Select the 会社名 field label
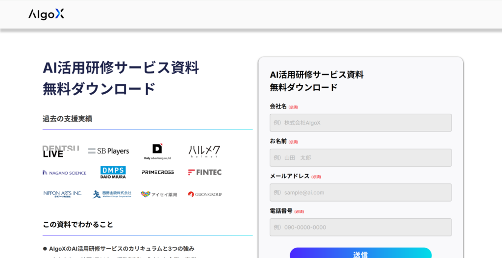 coord(278,106)
